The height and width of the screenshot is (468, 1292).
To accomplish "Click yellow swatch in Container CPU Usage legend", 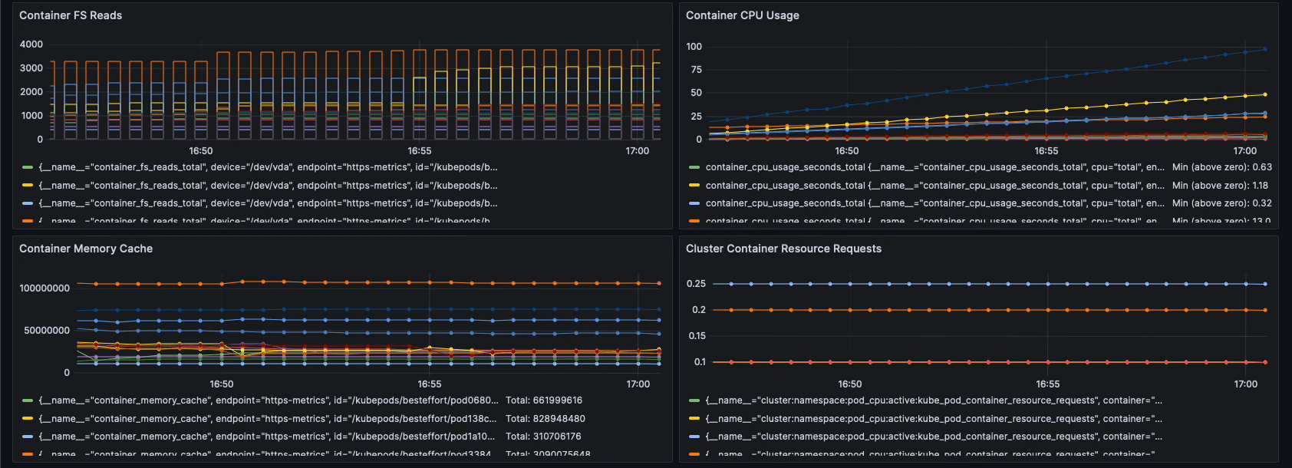I will point(694,186).
